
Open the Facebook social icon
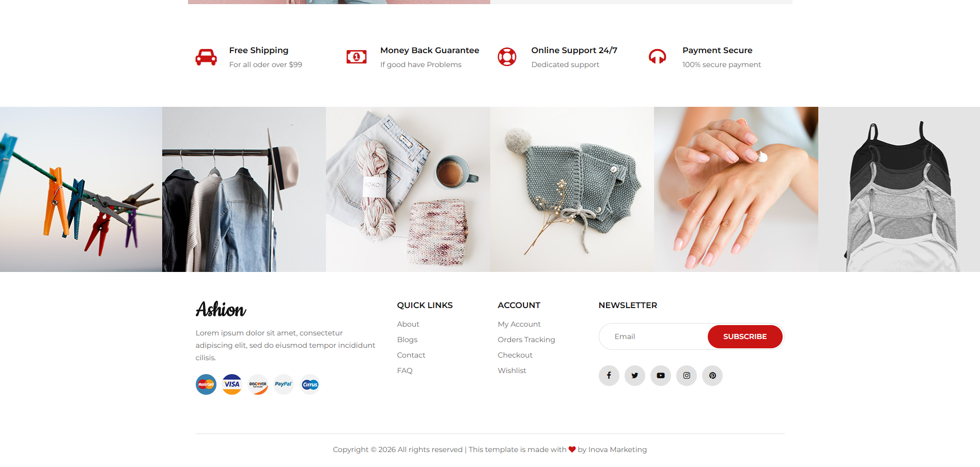coord(609,376)
